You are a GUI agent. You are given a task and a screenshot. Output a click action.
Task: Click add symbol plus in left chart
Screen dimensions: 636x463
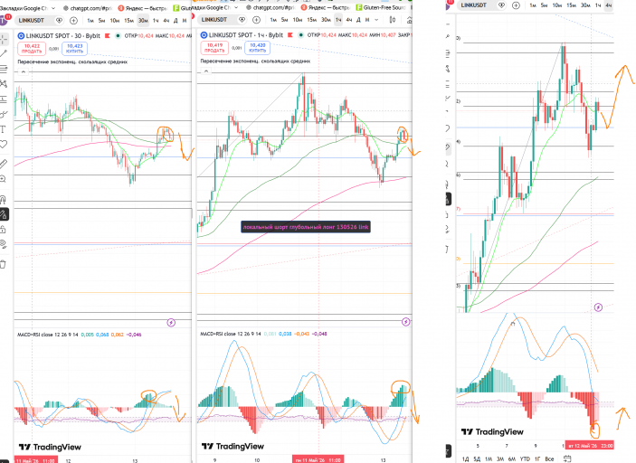pyautogui.click(x=73, y=20)
